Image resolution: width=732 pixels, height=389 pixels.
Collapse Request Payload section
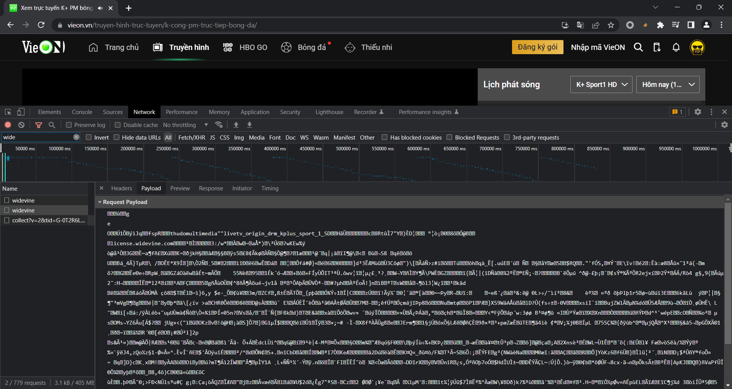coord(100,202)
